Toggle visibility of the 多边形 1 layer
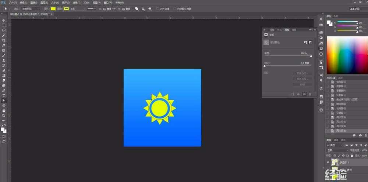Viewport: 368px width, 182px height. [x=328, y=162]
